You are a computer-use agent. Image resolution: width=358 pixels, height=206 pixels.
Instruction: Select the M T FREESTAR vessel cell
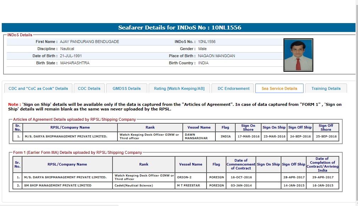[191, 185]
